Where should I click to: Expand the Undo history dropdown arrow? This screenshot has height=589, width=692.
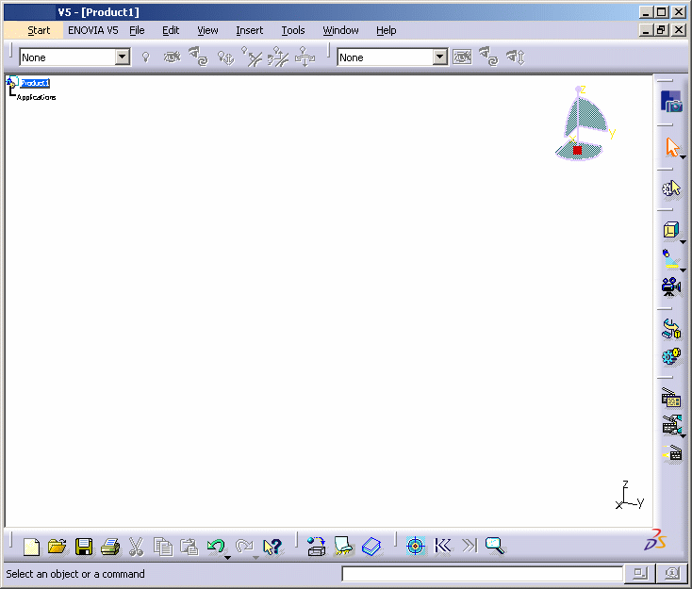tap(227, 557)
